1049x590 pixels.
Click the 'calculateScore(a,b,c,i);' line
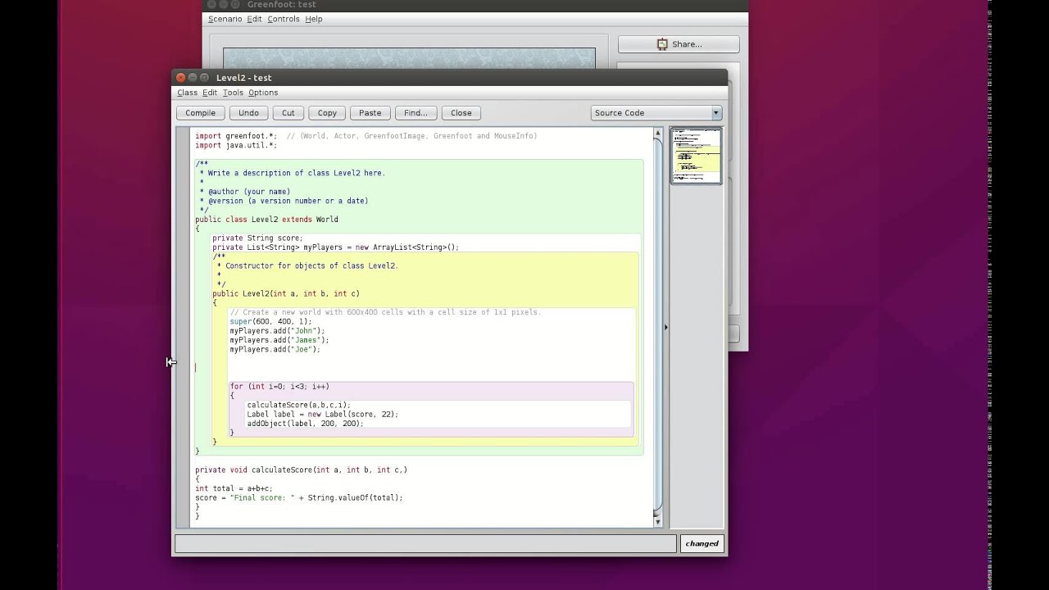(298, 405)
